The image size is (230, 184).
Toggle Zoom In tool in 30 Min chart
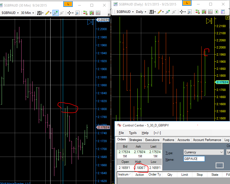coord(55,13)
